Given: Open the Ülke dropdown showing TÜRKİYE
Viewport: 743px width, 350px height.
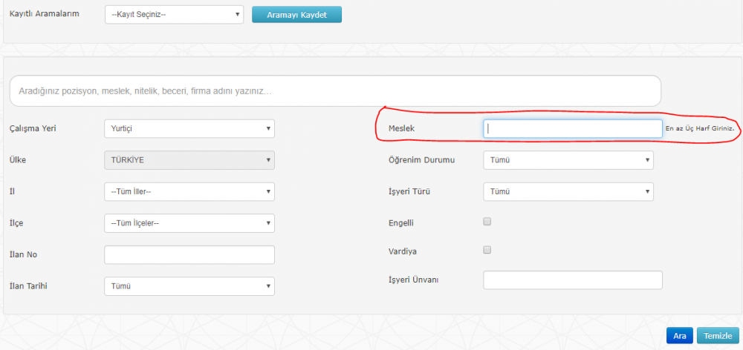Looking at the screenshot, I should (x=189, y=160).
